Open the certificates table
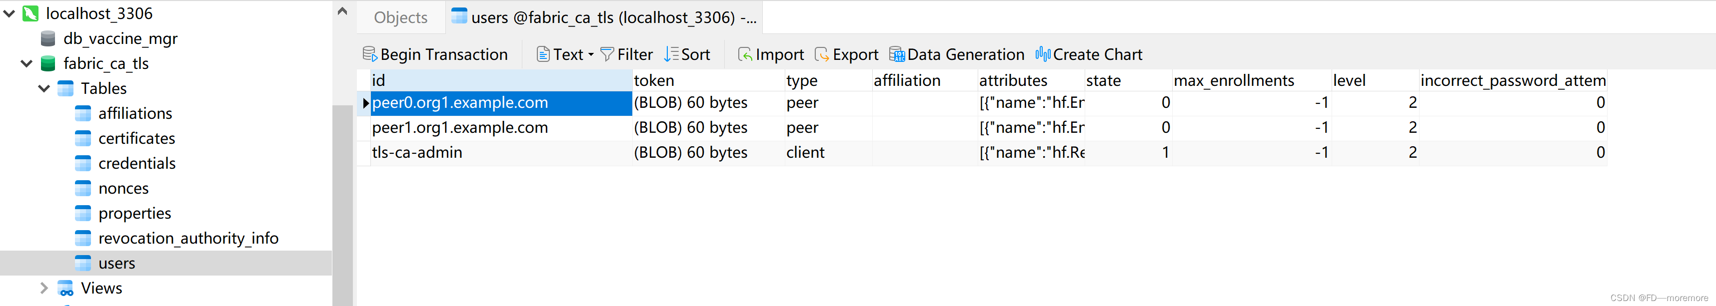The width and height of the screenshot is (1716, 306). pyautogui.click(x=136, y=138)
